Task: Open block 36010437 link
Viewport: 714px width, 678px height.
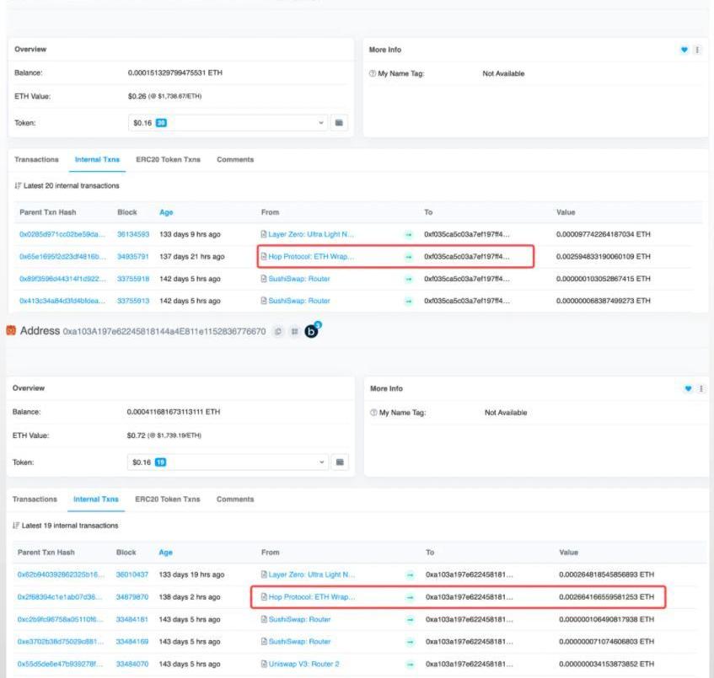Action: 132,574
